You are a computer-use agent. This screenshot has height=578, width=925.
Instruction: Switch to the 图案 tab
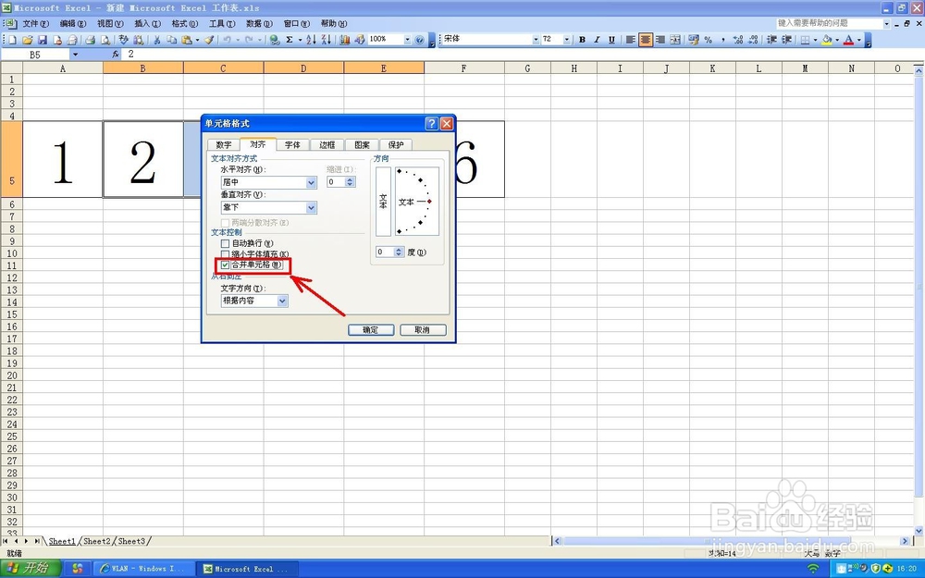coord(362,145)
